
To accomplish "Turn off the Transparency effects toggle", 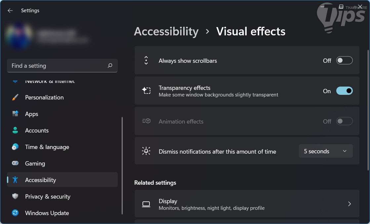I will 344,91.
